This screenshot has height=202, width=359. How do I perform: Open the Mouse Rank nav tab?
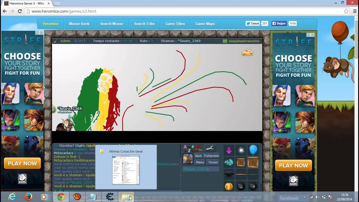(x=79, y=24)
